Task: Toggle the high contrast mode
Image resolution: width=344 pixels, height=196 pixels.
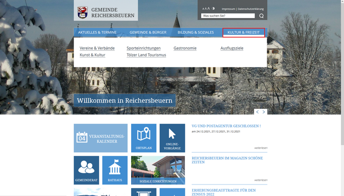Action: coord(213,8)
